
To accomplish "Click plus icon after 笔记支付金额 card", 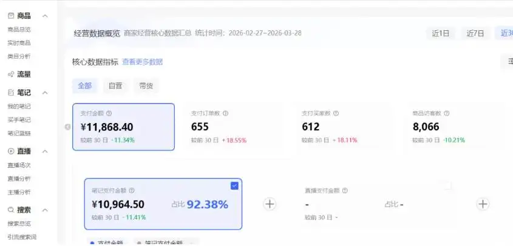I will 270,204.
